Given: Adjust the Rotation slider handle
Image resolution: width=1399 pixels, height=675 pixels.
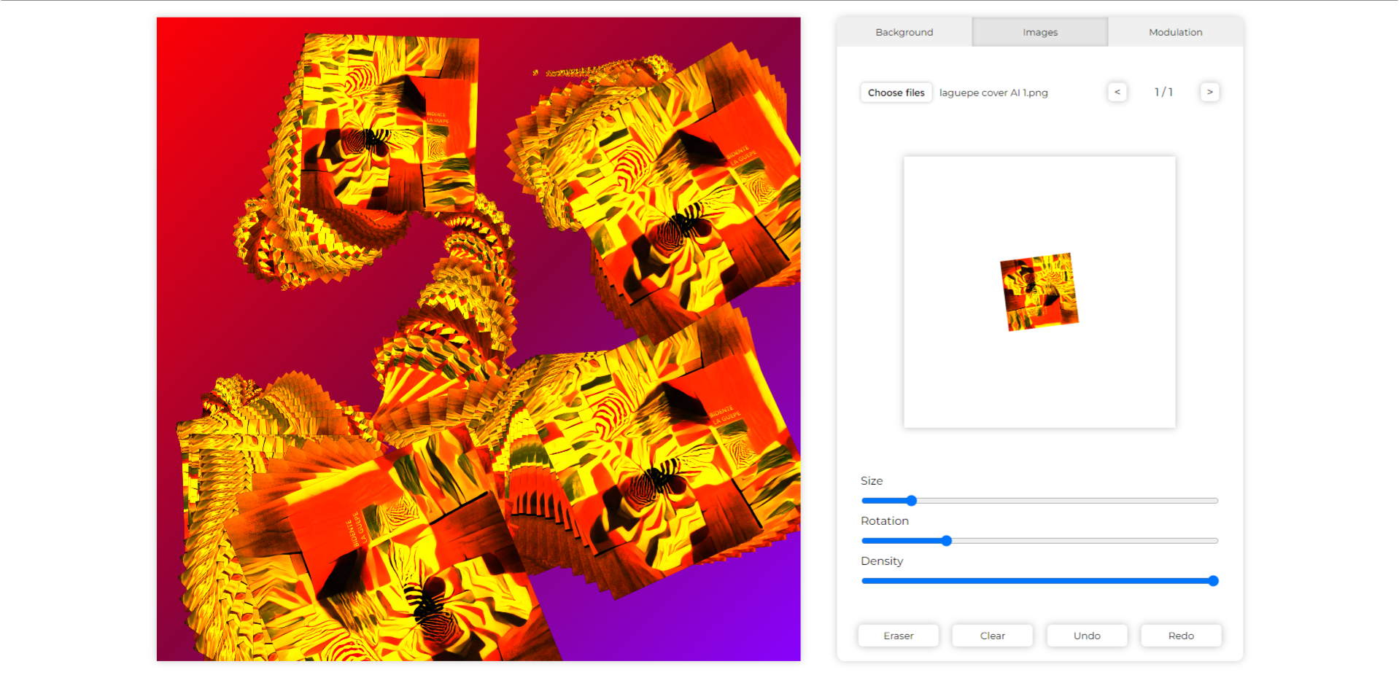Looking at the screenshot, I should coord(946,540).
